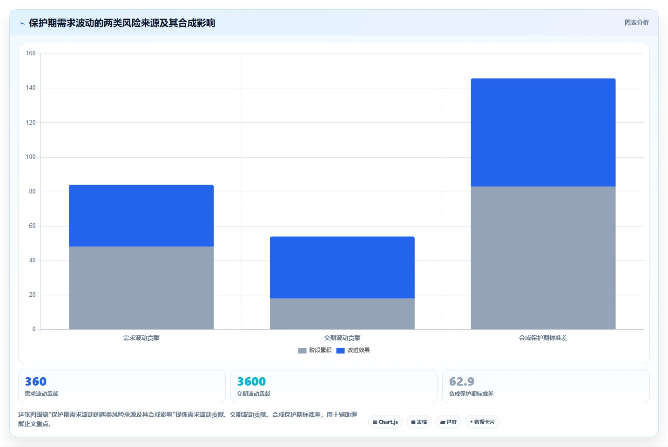This screenshot has width=668, height=447.
Task: Click the gray segment of 需求波动贡献 bar
Action: click(141, 288)
